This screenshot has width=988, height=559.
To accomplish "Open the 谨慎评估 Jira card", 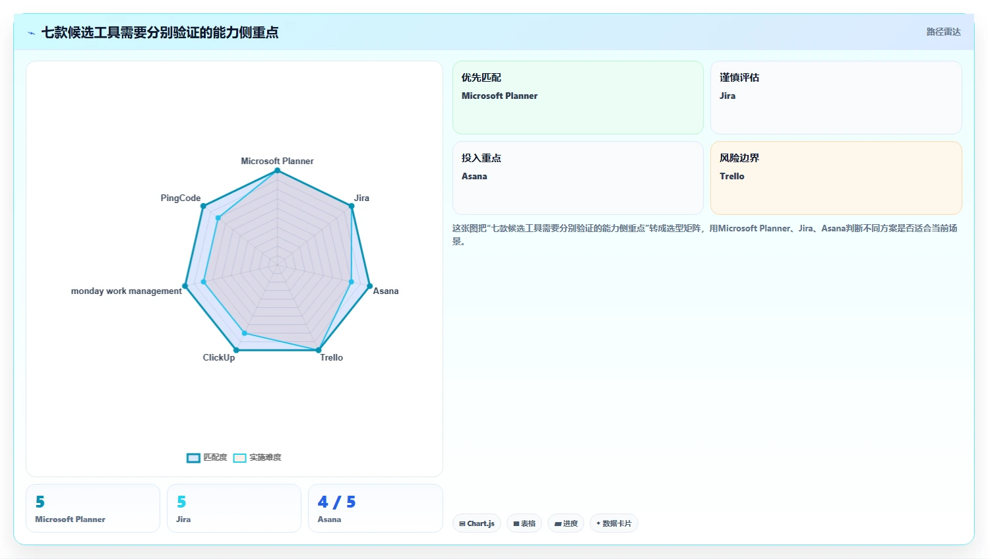I will tap(836, 98).
